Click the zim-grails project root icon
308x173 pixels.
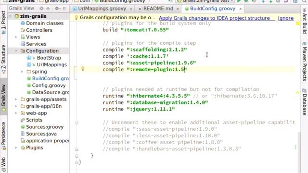[x=17, y=16]
